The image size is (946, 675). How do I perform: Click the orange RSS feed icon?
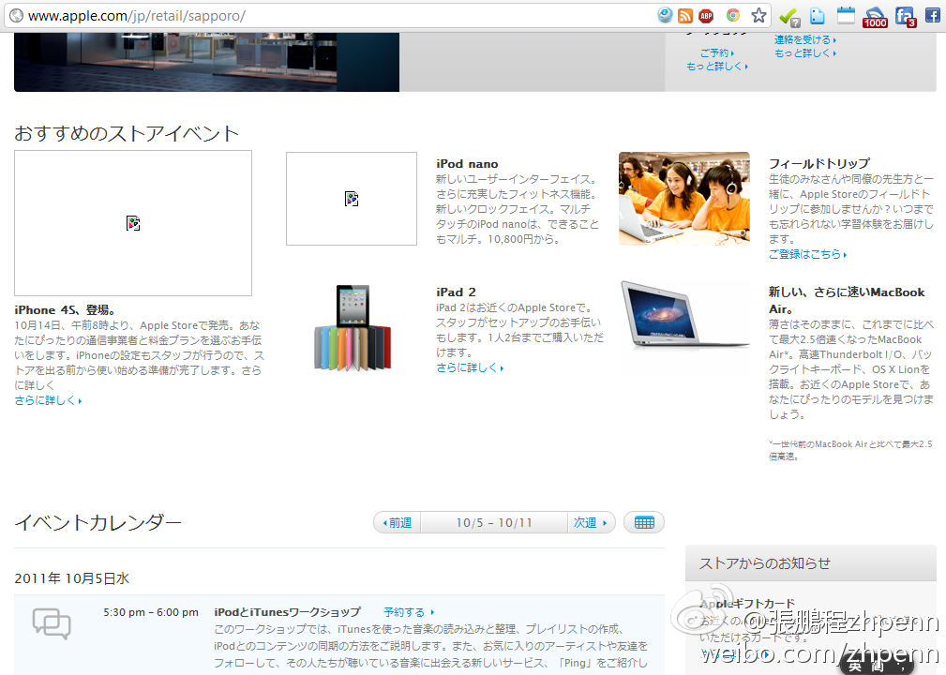pos(685,16)
